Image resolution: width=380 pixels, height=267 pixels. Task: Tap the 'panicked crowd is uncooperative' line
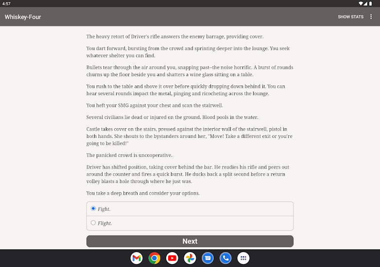coord(129,155)
